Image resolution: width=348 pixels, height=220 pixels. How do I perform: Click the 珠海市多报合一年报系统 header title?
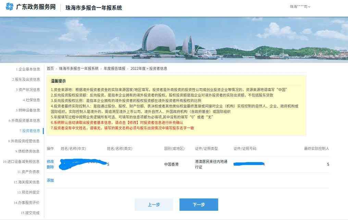pos(94,8)
